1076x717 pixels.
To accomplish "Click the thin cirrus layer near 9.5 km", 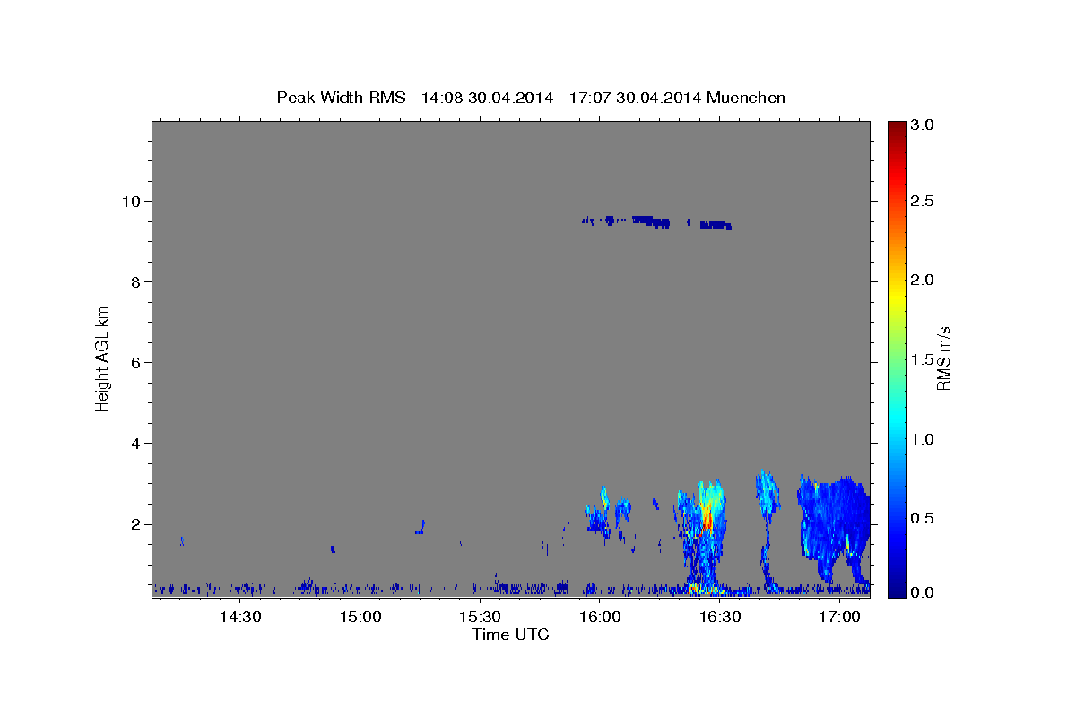I will tap(657, 221).
